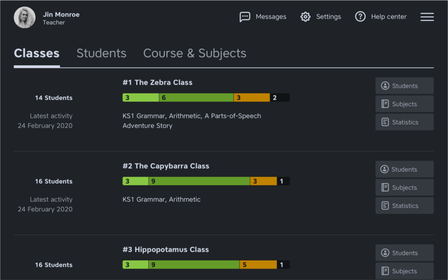Click Students person icon for Zebra Class
Image resolution: width=448 pixels, height=280 pixels.
[x=385, y=86]
